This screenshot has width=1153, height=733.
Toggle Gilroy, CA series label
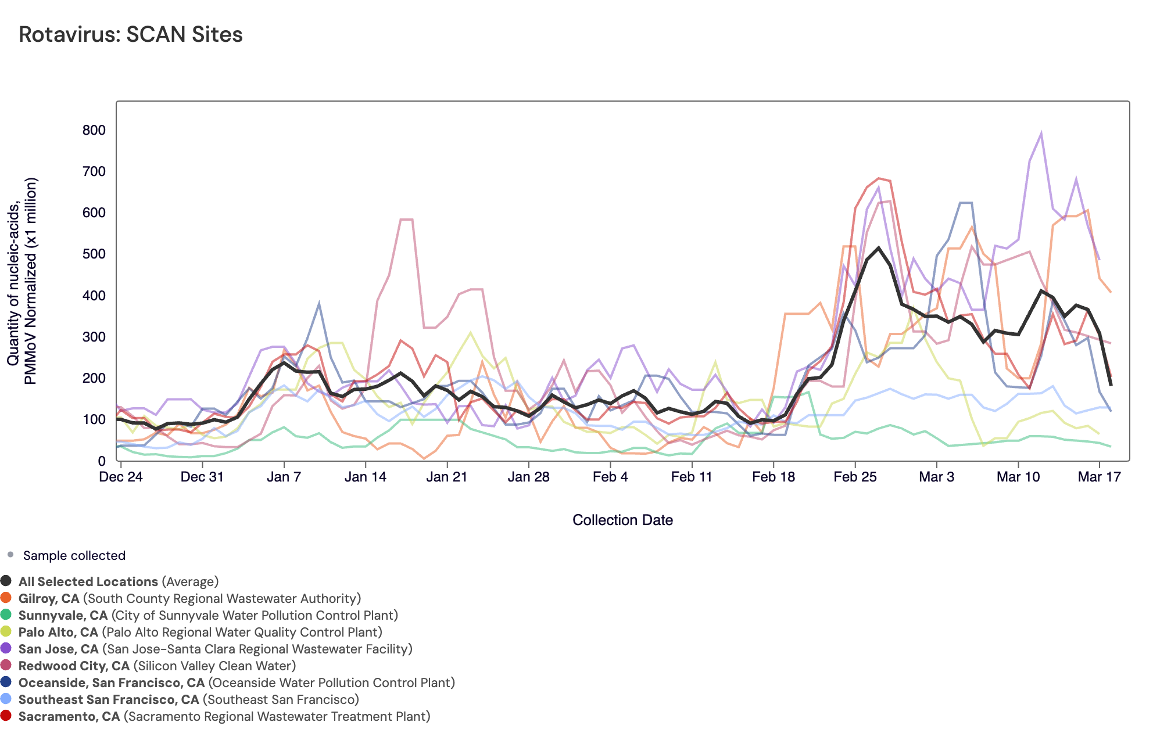(49, 598)
